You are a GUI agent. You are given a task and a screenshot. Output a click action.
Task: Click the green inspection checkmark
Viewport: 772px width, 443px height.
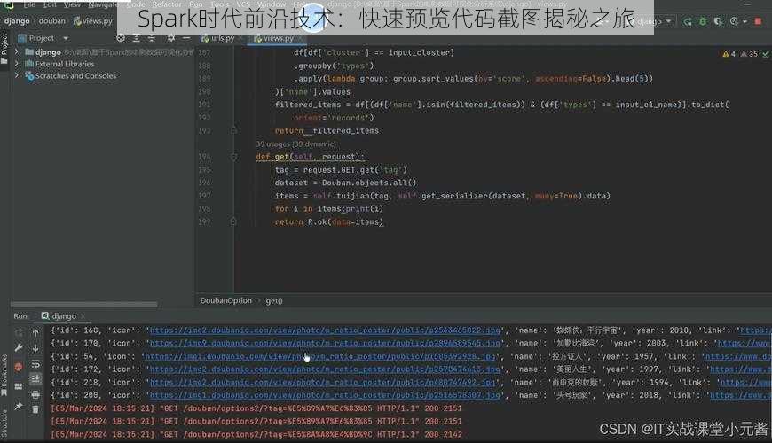(x=766, y=54)
